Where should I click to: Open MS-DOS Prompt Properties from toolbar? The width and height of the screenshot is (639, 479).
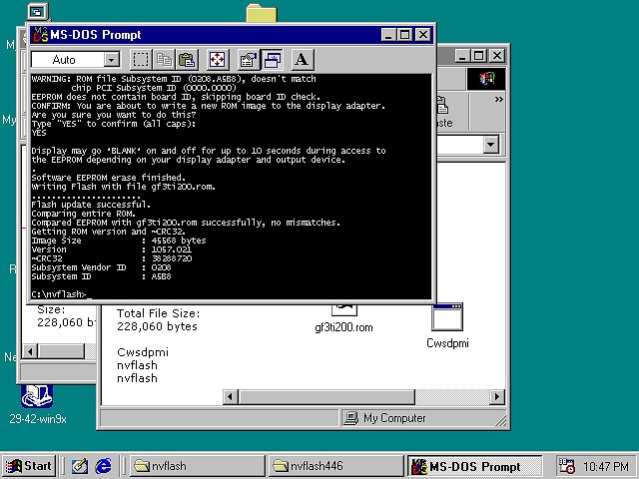coord(249,60)
